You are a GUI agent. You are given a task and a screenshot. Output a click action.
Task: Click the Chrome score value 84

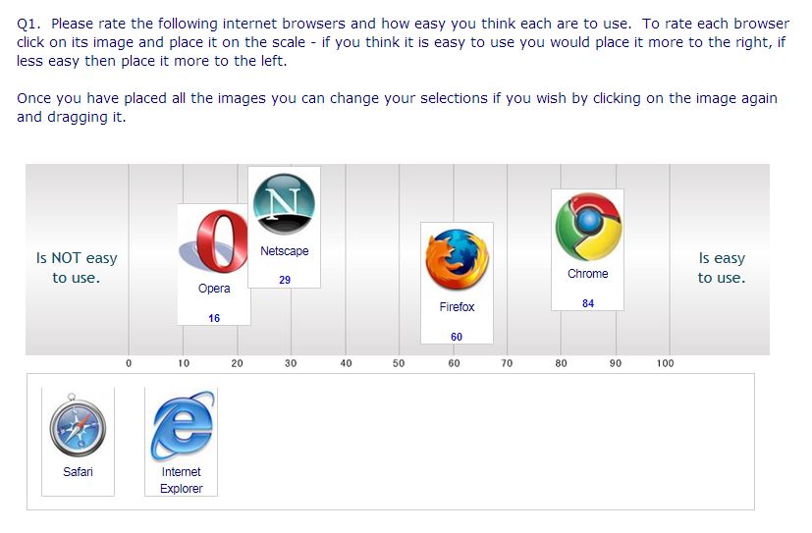588,303
